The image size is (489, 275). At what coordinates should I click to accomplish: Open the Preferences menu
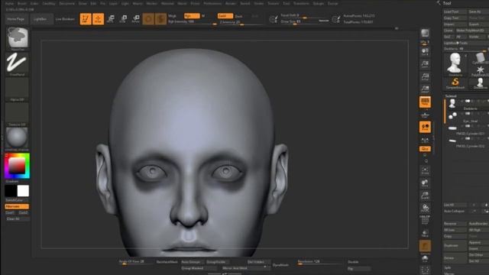pyautogui.click(x=212, y=3)
